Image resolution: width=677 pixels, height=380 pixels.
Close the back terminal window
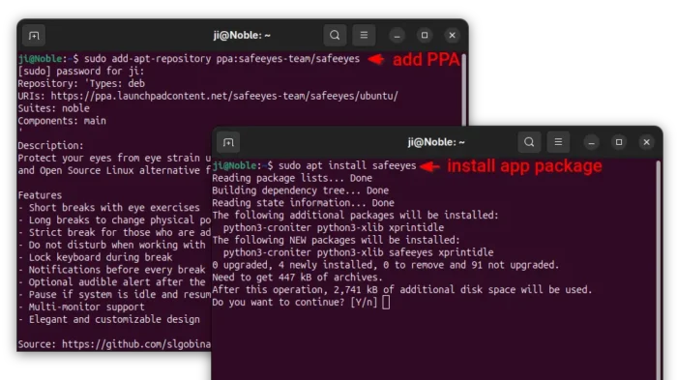pyautogui.click(x=452, y=36)
